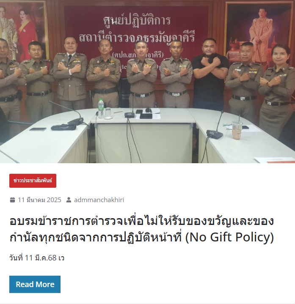Click the calendar icon beside the post date

pos(12,200)
